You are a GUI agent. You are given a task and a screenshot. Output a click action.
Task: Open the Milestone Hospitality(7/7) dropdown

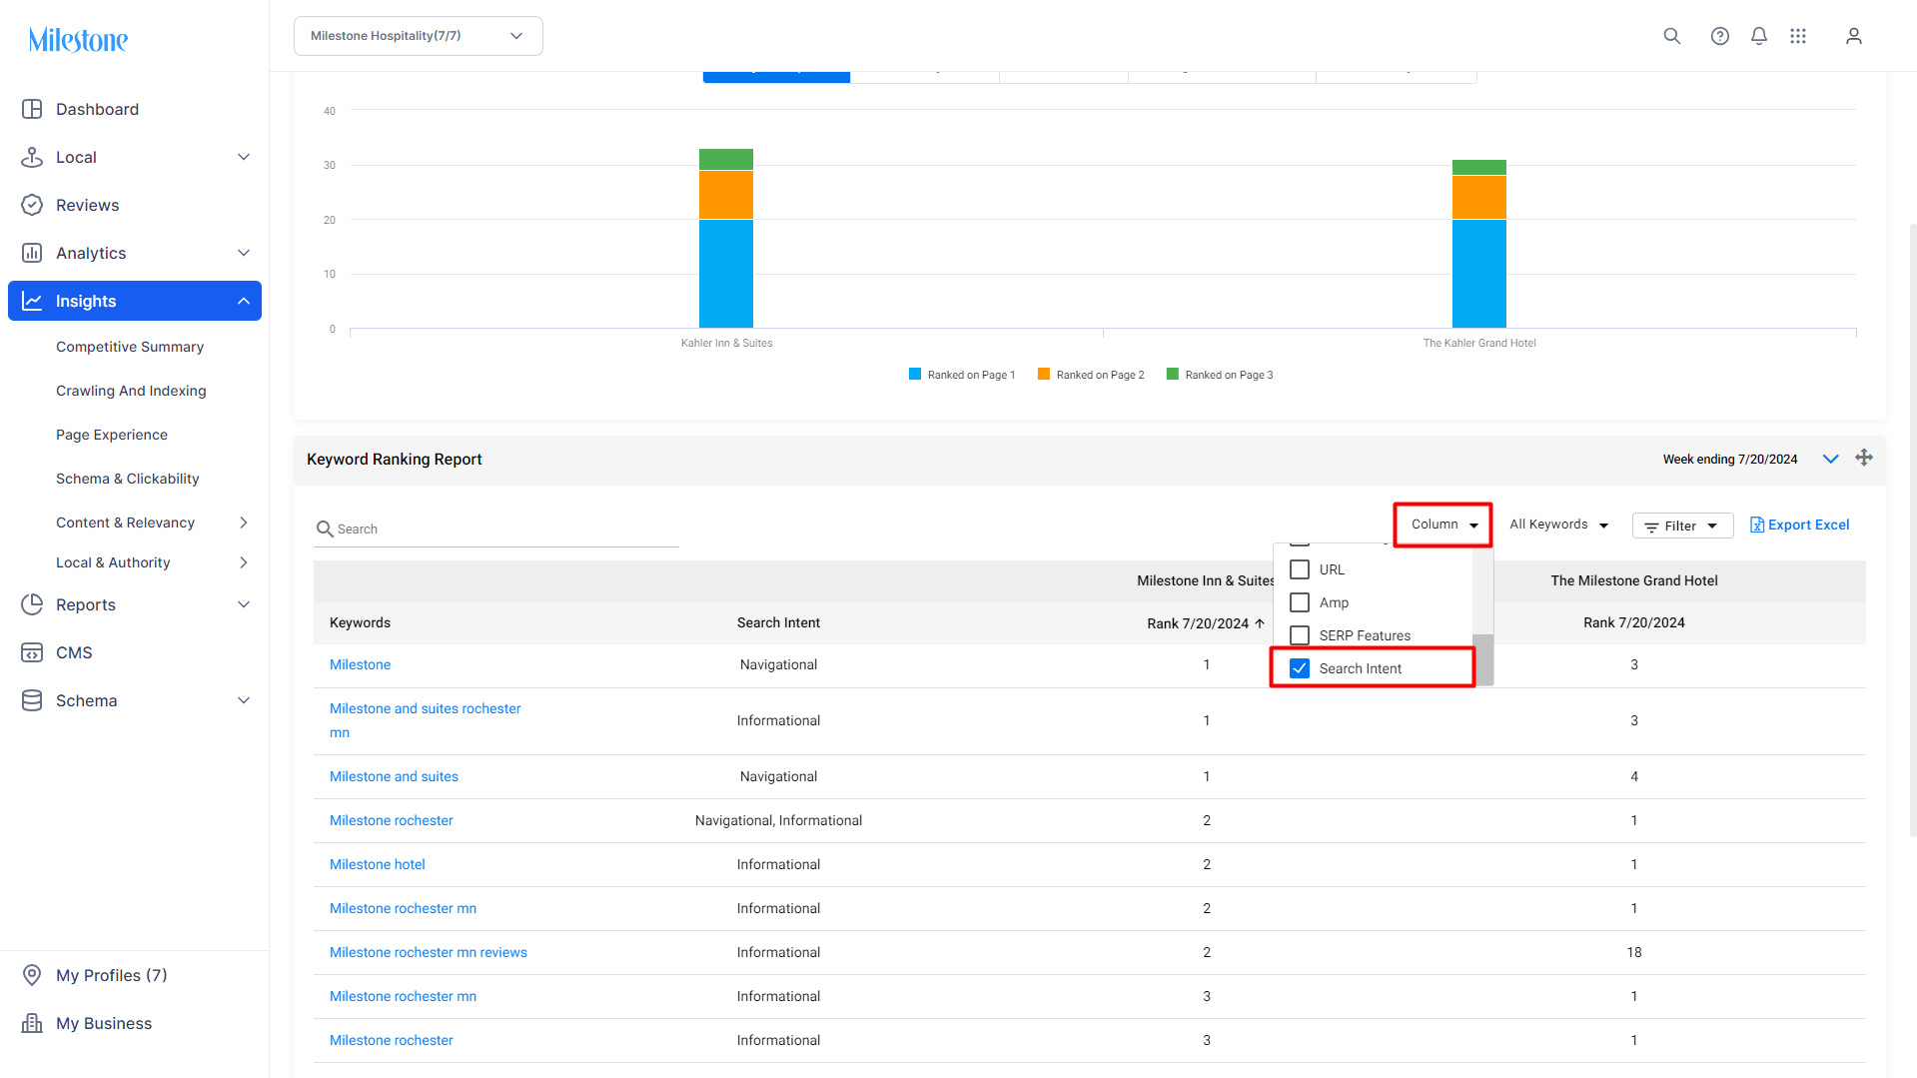(419, 36)
